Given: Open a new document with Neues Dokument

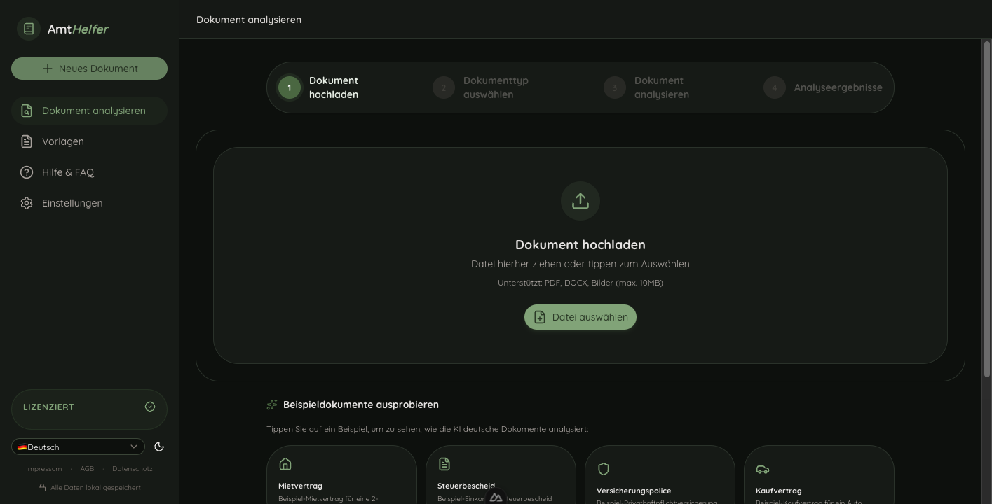Looking at the screenshot, I should pyautogui.click(x=89, y=68).
